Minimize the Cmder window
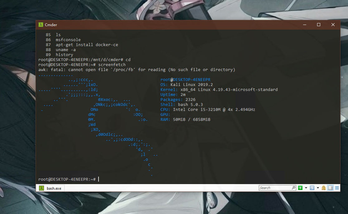 [x=304, y=25]
